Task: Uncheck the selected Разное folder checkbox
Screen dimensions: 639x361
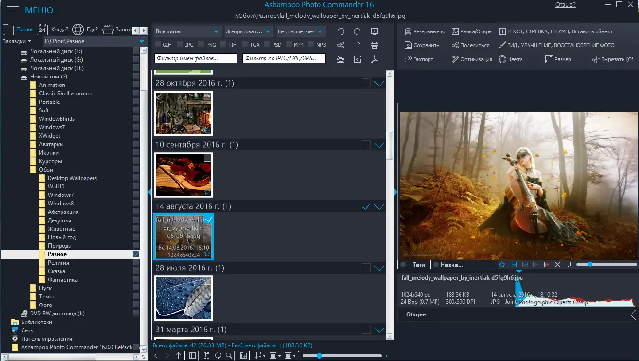Action: click(x=136, y=254)
